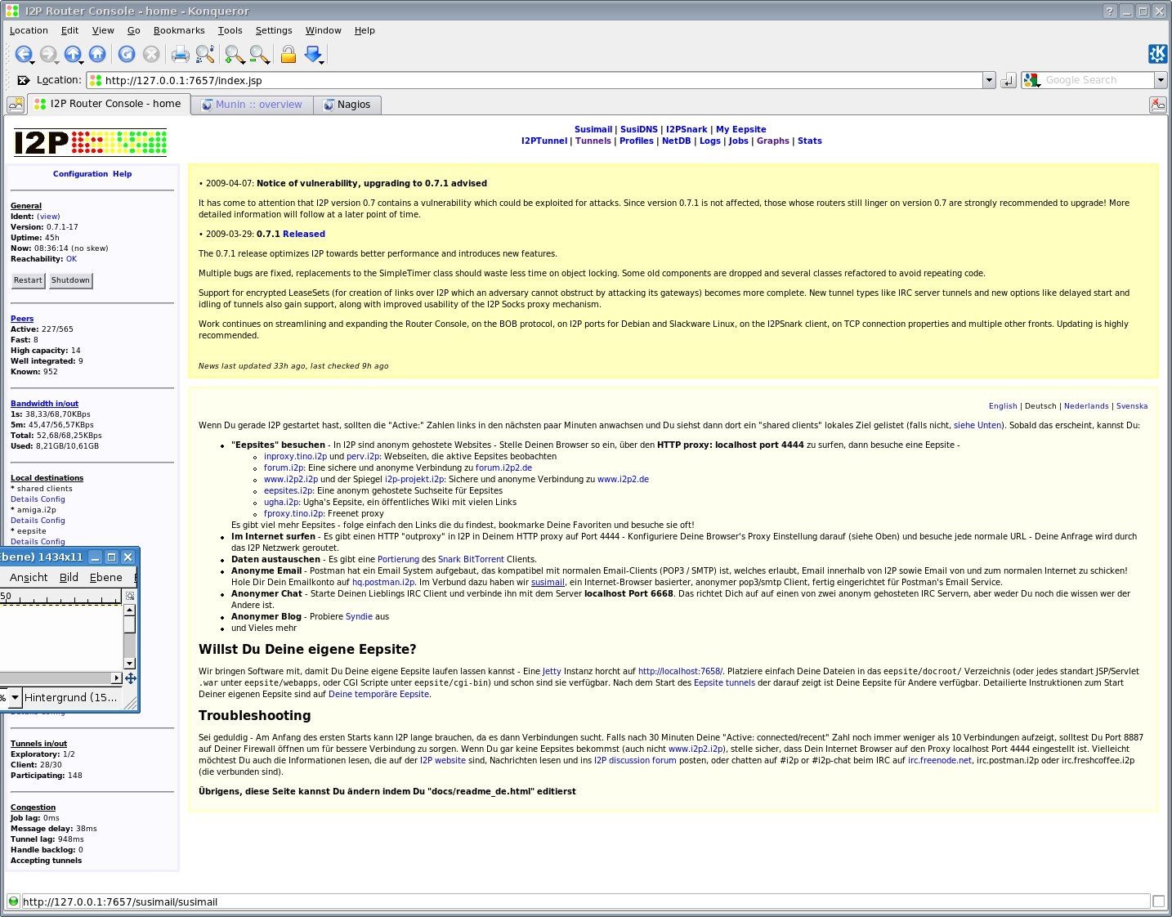Click the Back navigation arrow

23,55
